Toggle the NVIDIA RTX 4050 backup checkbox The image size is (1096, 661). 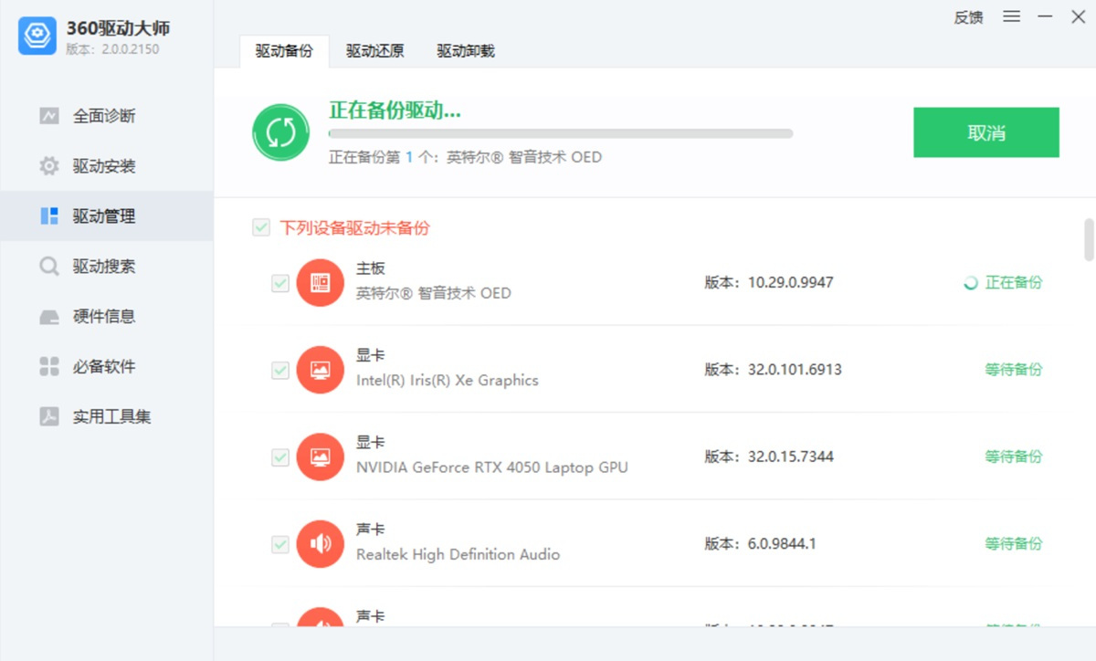coord(279,456)
